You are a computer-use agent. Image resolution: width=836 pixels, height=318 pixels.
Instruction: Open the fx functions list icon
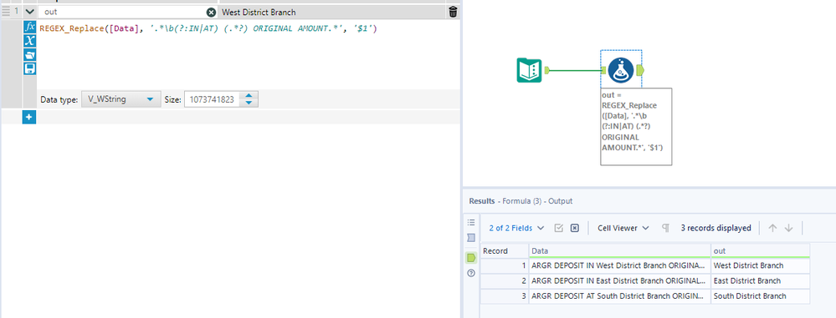(30, 27)
